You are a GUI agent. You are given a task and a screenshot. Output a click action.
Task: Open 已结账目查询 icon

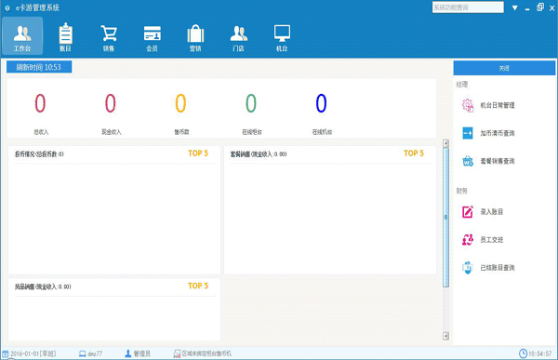click(x=468, y=267)
